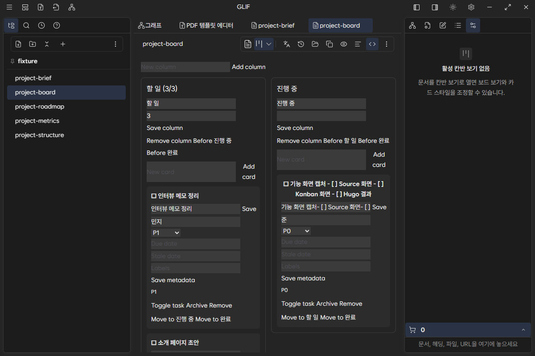
Task: Select project-roadmap in file tree
Action: 66,106
